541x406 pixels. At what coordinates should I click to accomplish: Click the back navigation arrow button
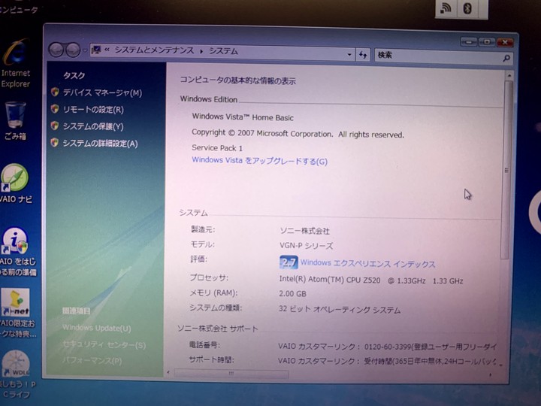56,50
